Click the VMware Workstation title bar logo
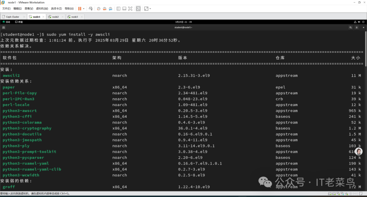The height and width of the screenshot is (197, 367). coord(3,2)
